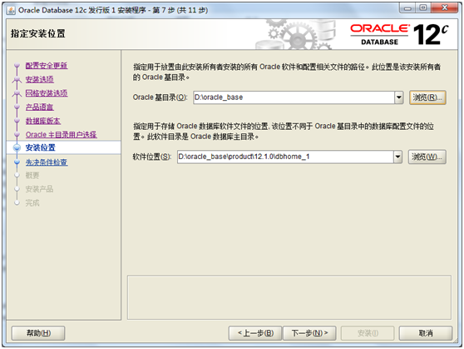Click the Java installer icon in title bar
Viewport: 464px width, 349px height.
tap(11, 10)
